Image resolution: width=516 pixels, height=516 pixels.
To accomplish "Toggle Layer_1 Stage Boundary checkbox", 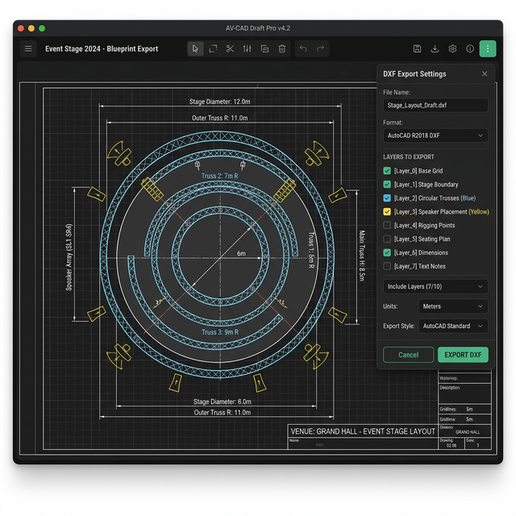I will pyautogui.click(x=387, y=185).
